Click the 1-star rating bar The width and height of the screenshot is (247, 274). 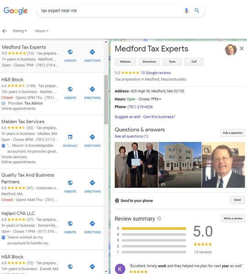(x=154, y=252)
